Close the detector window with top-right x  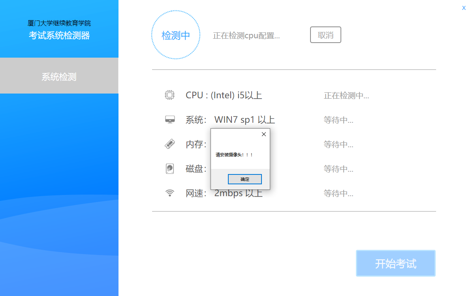(x=464, y=8)
